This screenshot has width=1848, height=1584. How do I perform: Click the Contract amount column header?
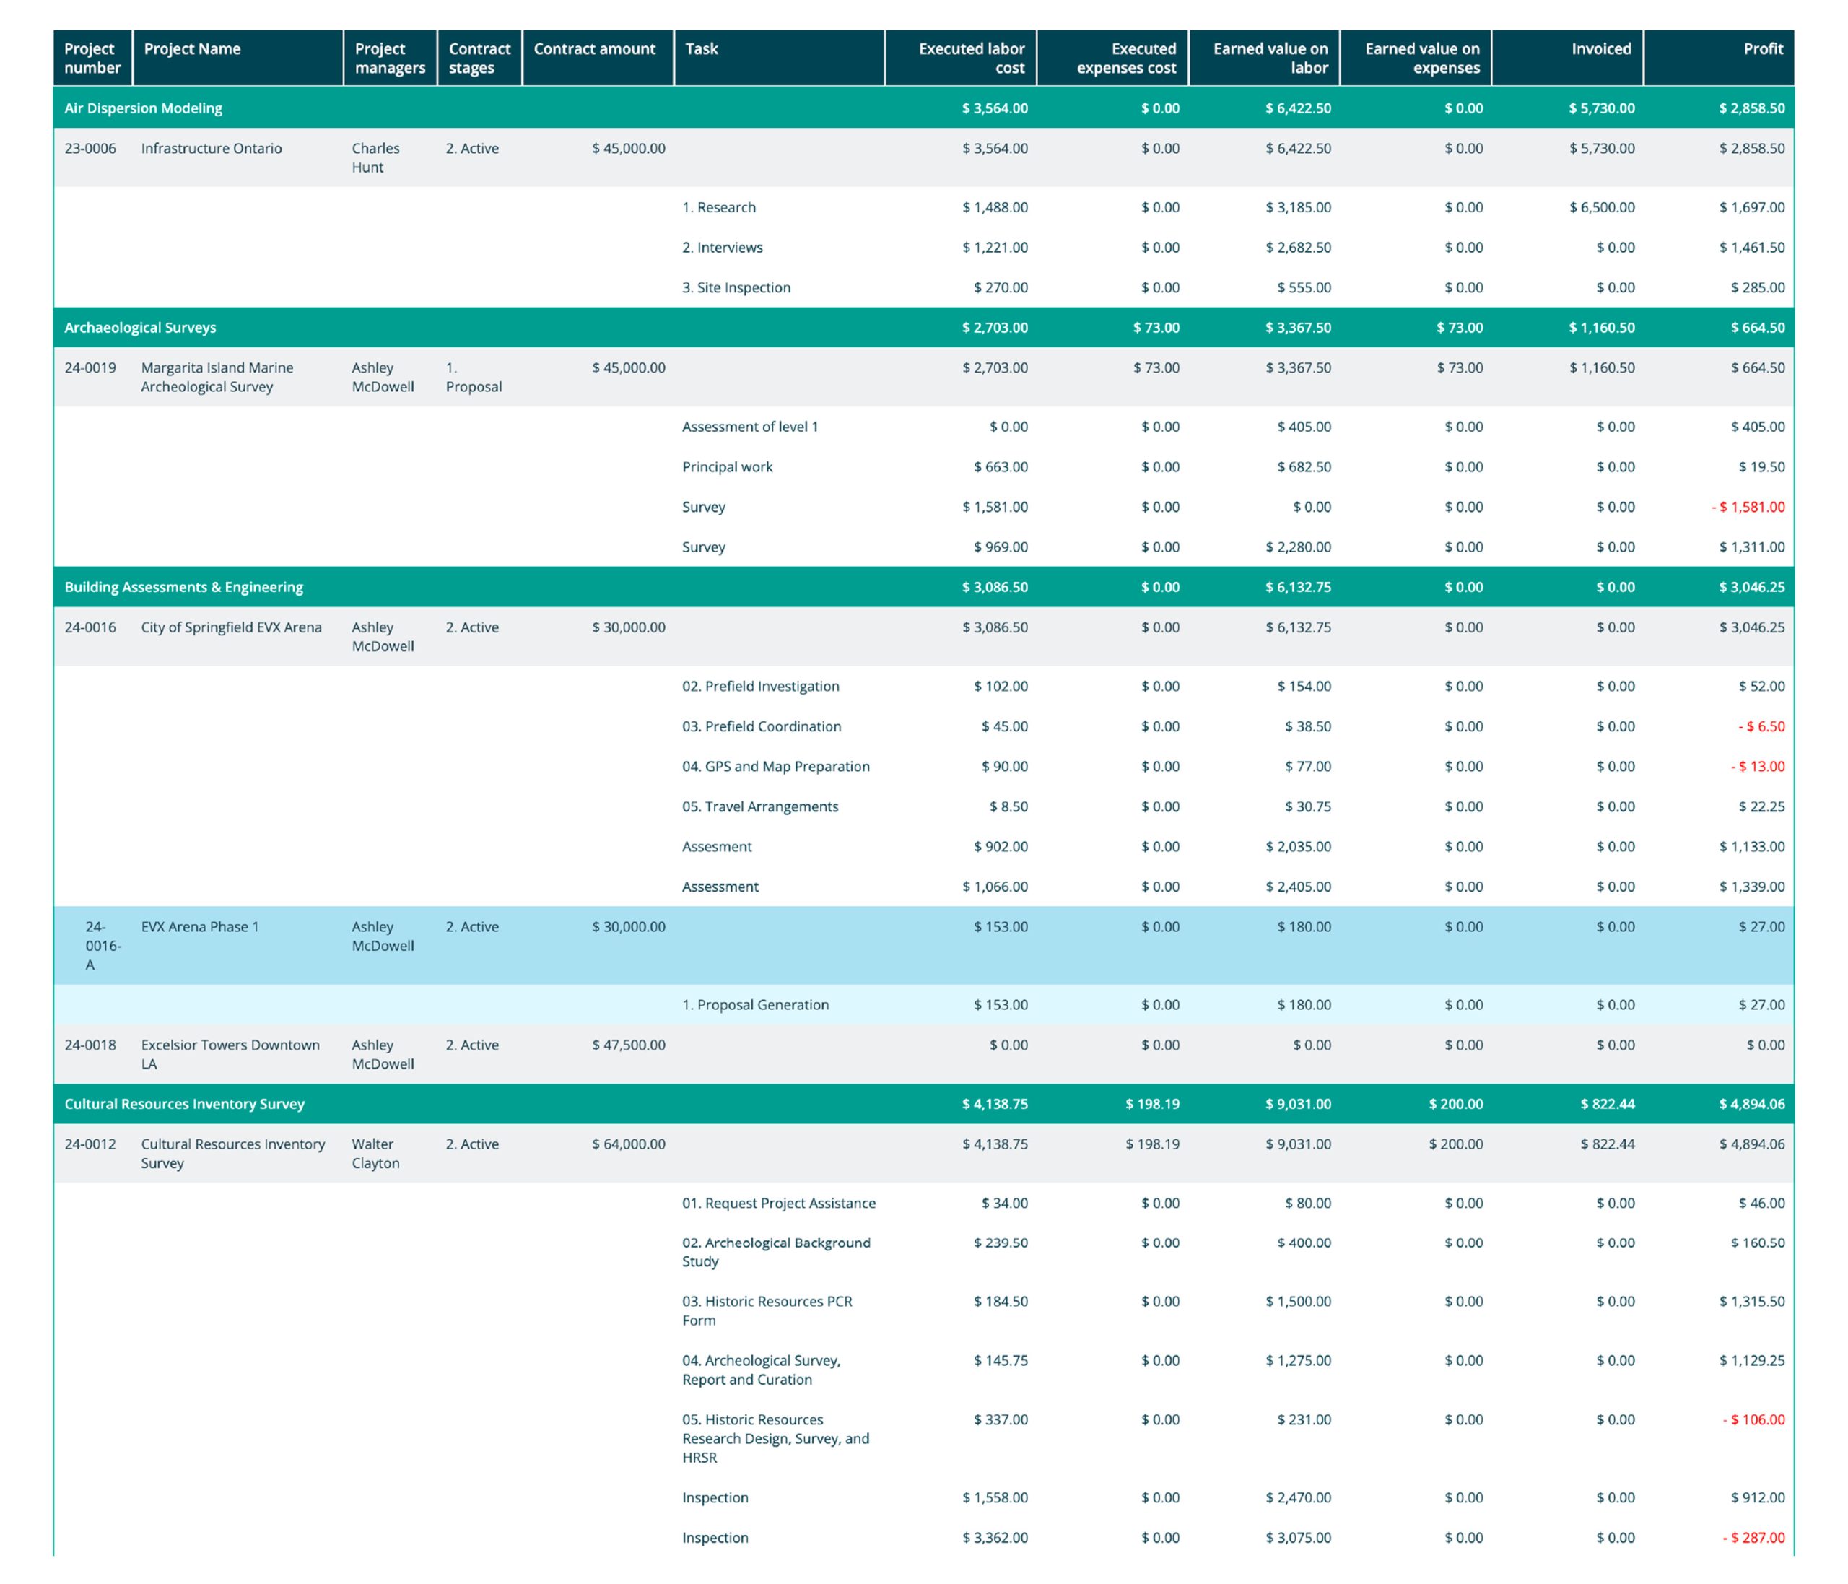pyautogui.click(x=594, y=49)
